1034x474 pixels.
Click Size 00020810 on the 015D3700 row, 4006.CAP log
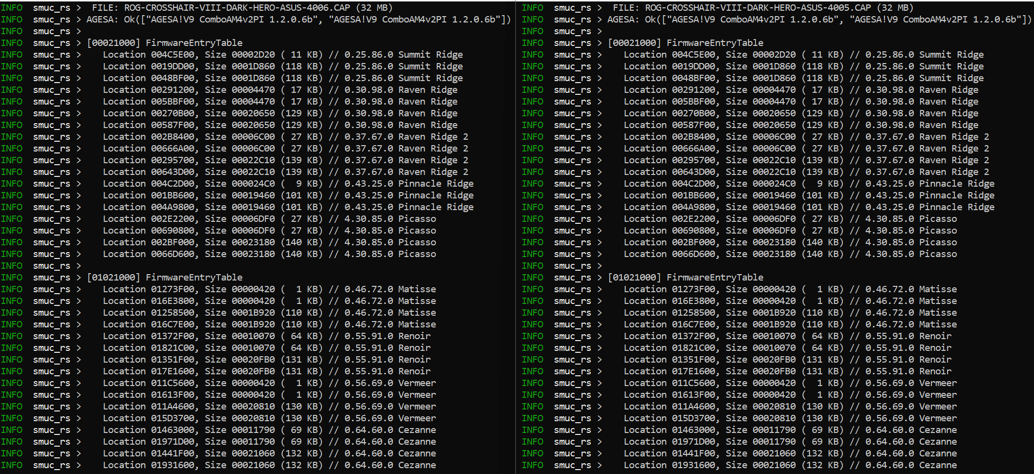(240, 418)
